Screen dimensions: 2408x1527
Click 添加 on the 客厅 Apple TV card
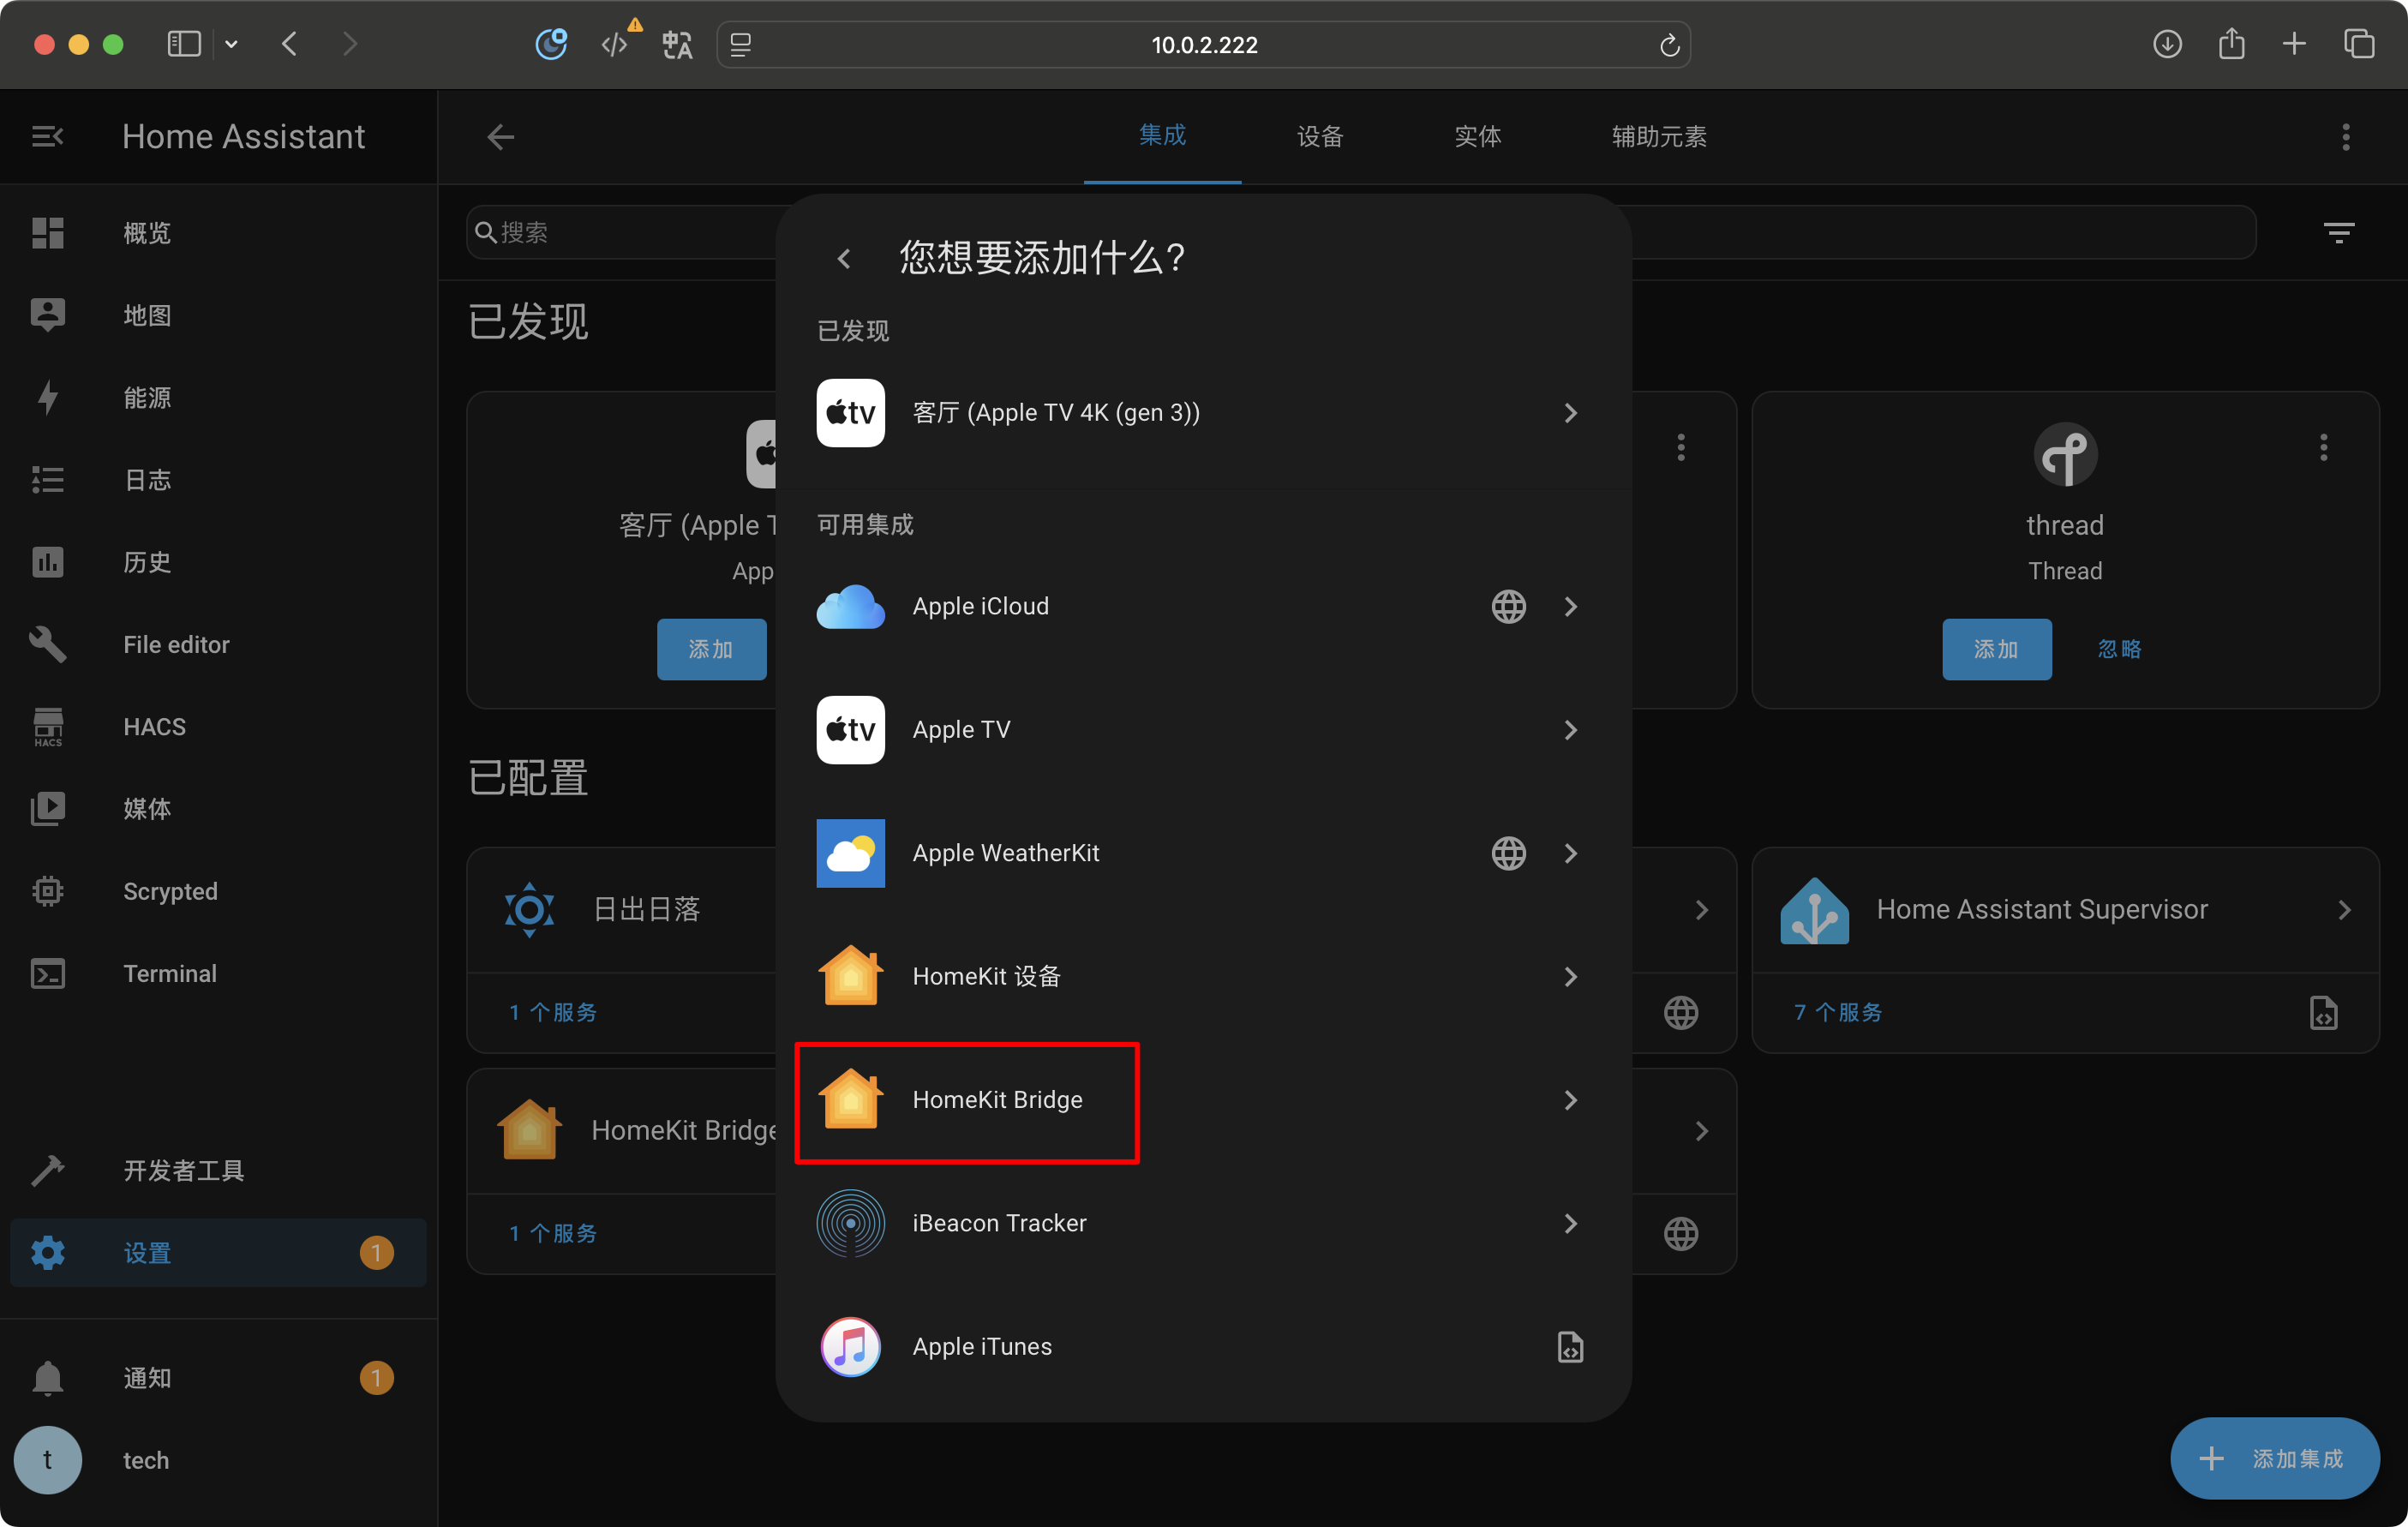(x=711, y=649)
